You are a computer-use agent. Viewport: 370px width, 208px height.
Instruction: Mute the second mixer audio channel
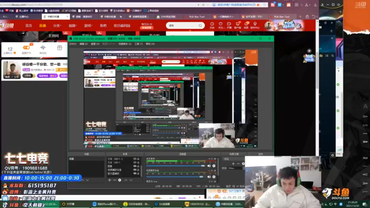click(209, 177)
